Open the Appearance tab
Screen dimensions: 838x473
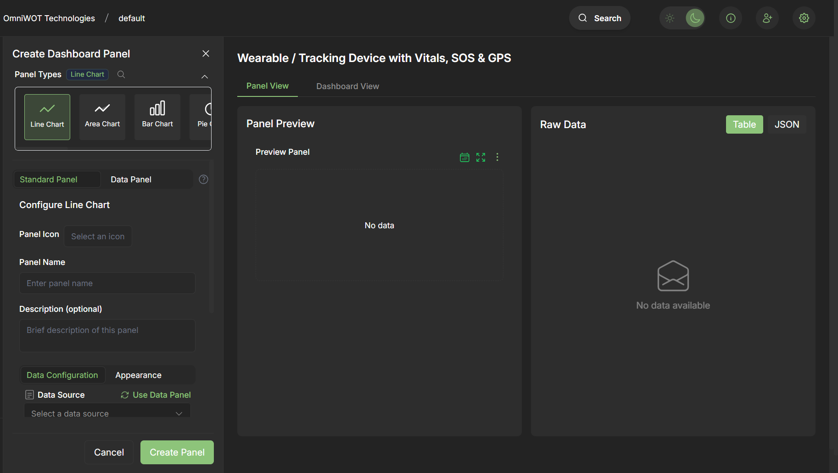(x=138, y=375)
